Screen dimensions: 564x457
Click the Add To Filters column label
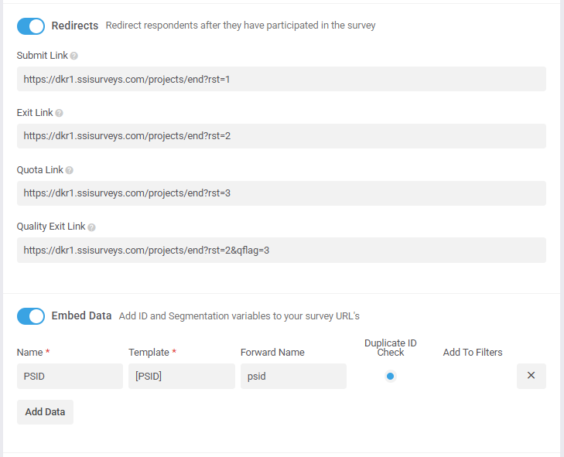[473, 353]
